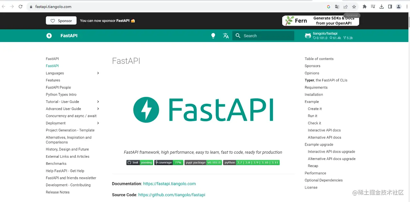Screen dimensions: 410x202
Task: Select the green FastAPI sidebar link
Action: [52, 66]
